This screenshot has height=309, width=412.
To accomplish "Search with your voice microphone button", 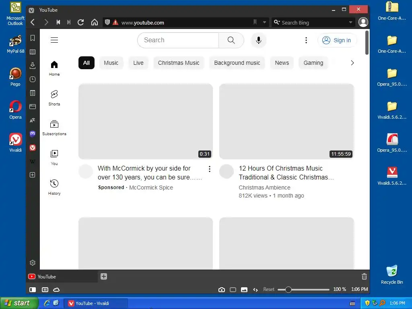I will click(x=259, y=40).
